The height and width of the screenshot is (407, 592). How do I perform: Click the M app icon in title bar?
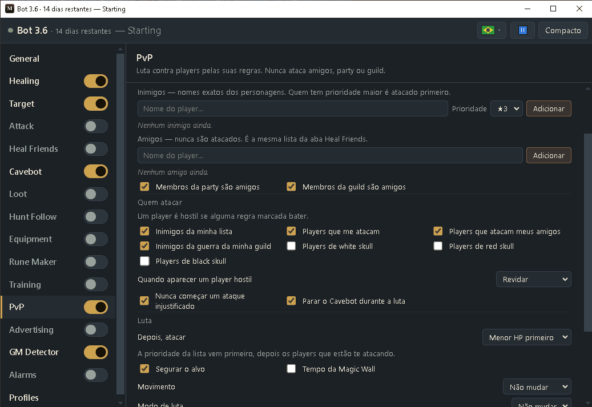[x=10, y=9]
